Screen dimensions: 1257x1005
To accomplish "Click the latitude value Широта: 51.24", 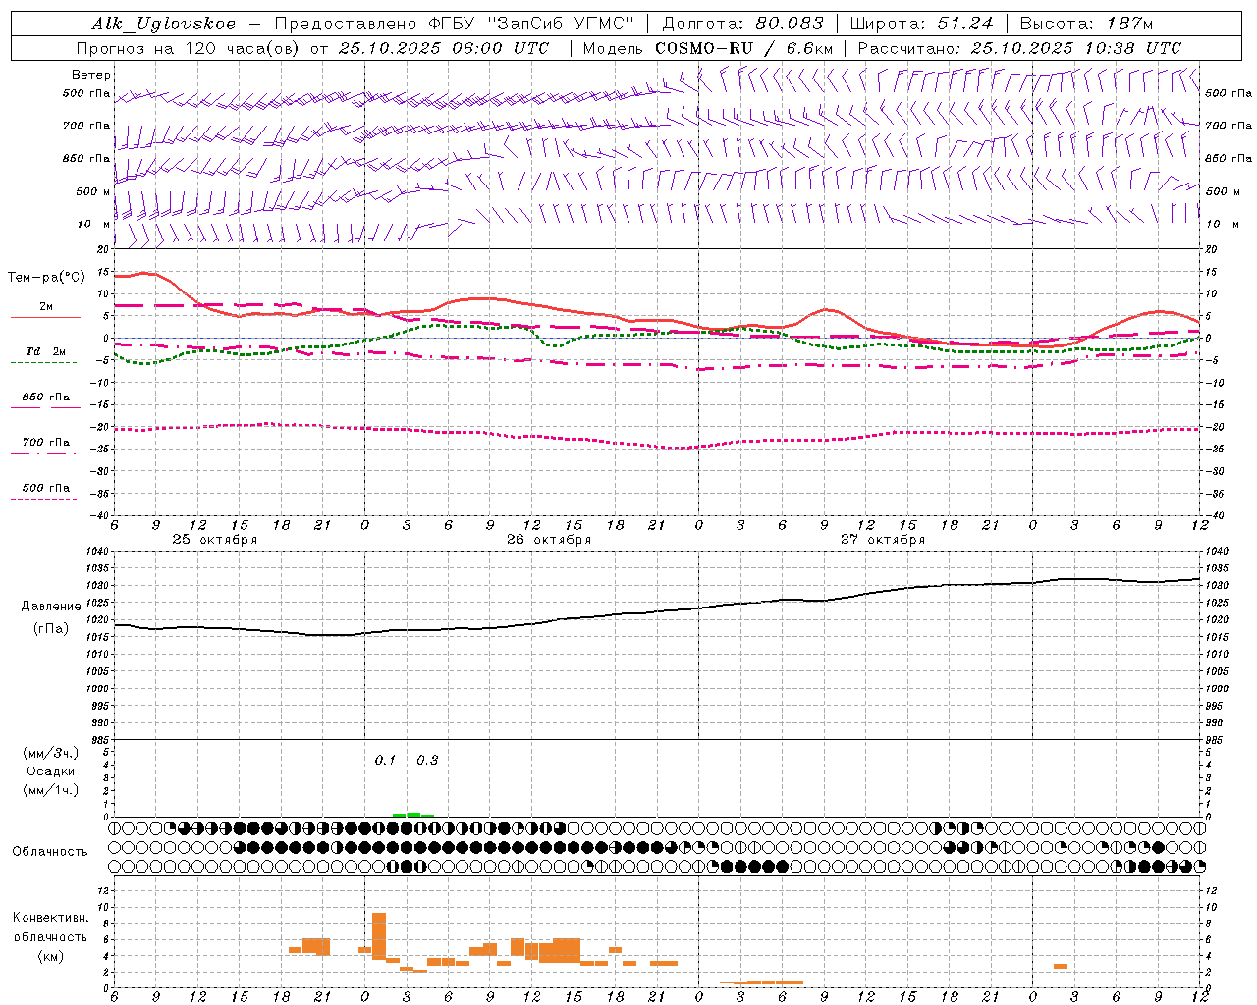I will [921, 24].
